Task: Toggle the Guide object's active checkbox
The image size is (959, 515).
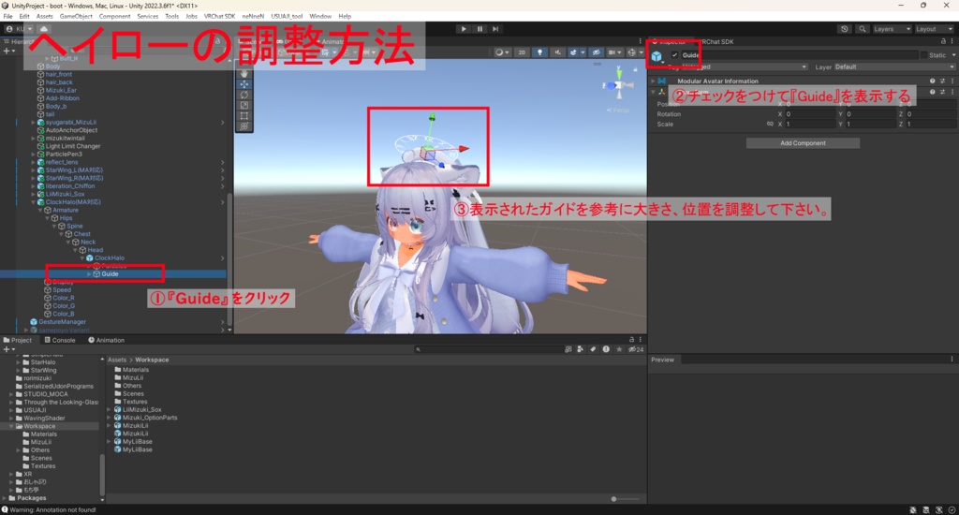Action: (x=674, y=55)
